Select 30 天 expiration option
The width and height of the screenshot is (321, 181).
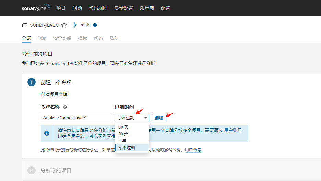(x=132, y=127)
